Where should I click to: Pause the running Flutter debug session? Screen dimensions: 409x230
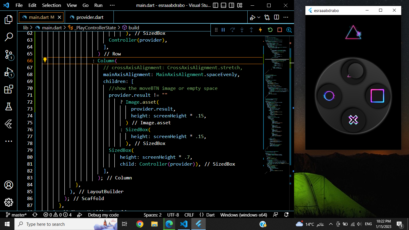(223, 30)
